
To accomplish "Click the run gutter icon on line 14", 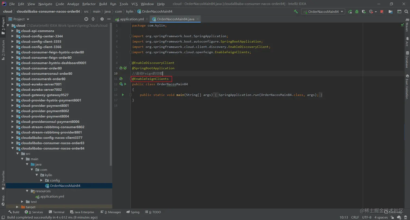I will coord(123,95).
